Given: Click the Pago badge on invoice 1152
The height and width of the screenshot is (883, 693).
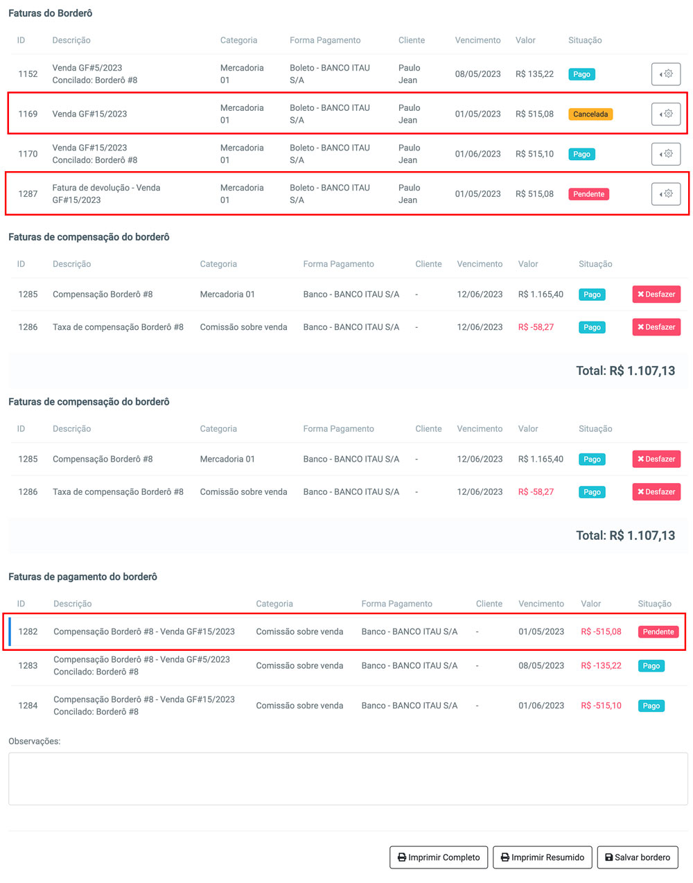Looking at the screenshot, I should [x=582, y=74].
